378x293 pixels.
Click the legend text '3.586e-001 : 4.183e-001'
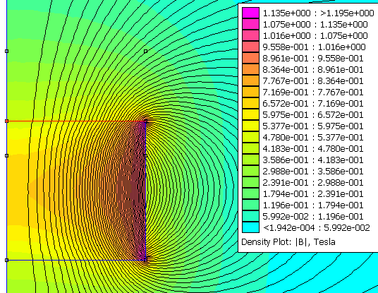[313, 160]
